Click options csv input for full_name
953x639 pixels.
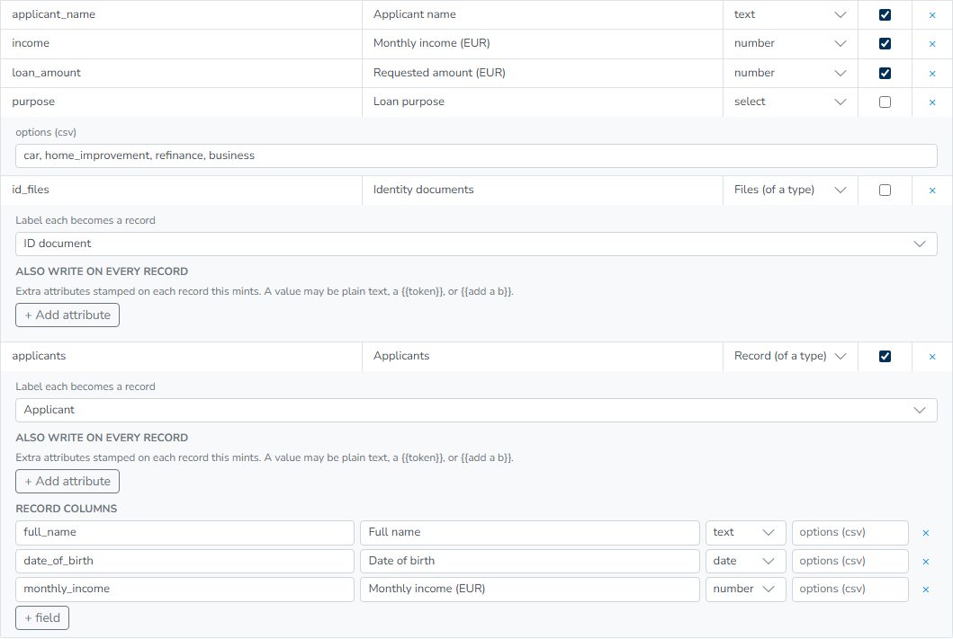pyautogui.click(x=850, y=533)
